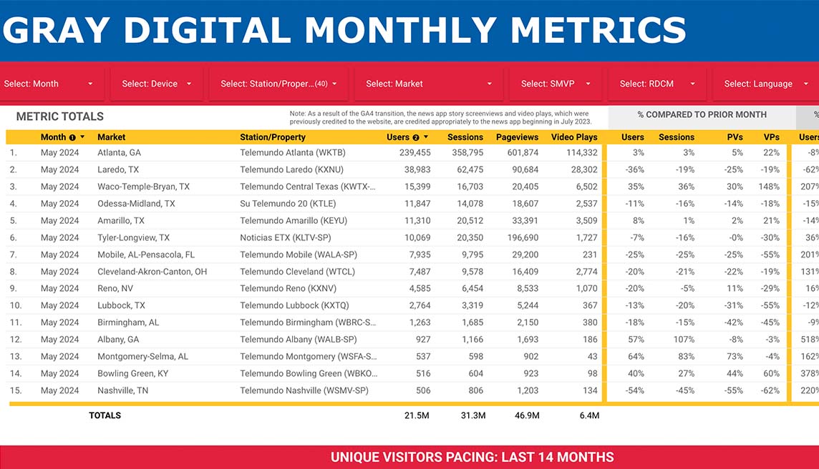Click the sort arrow beside Users header
Image resolution: width=819 pixels, height=469 pixels.
426,137
